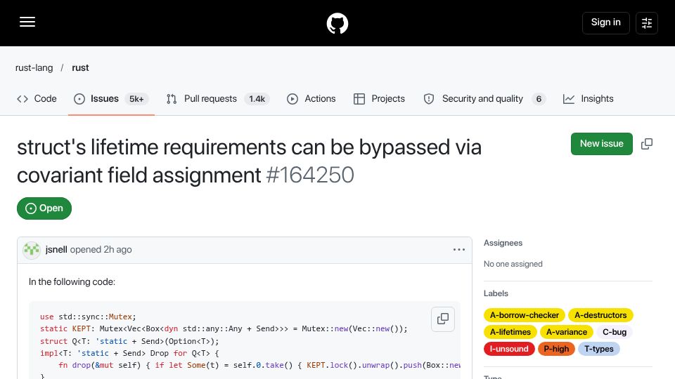
Task: Select the C-bug label
Action: pyautogui.click(x=615, y=332)
